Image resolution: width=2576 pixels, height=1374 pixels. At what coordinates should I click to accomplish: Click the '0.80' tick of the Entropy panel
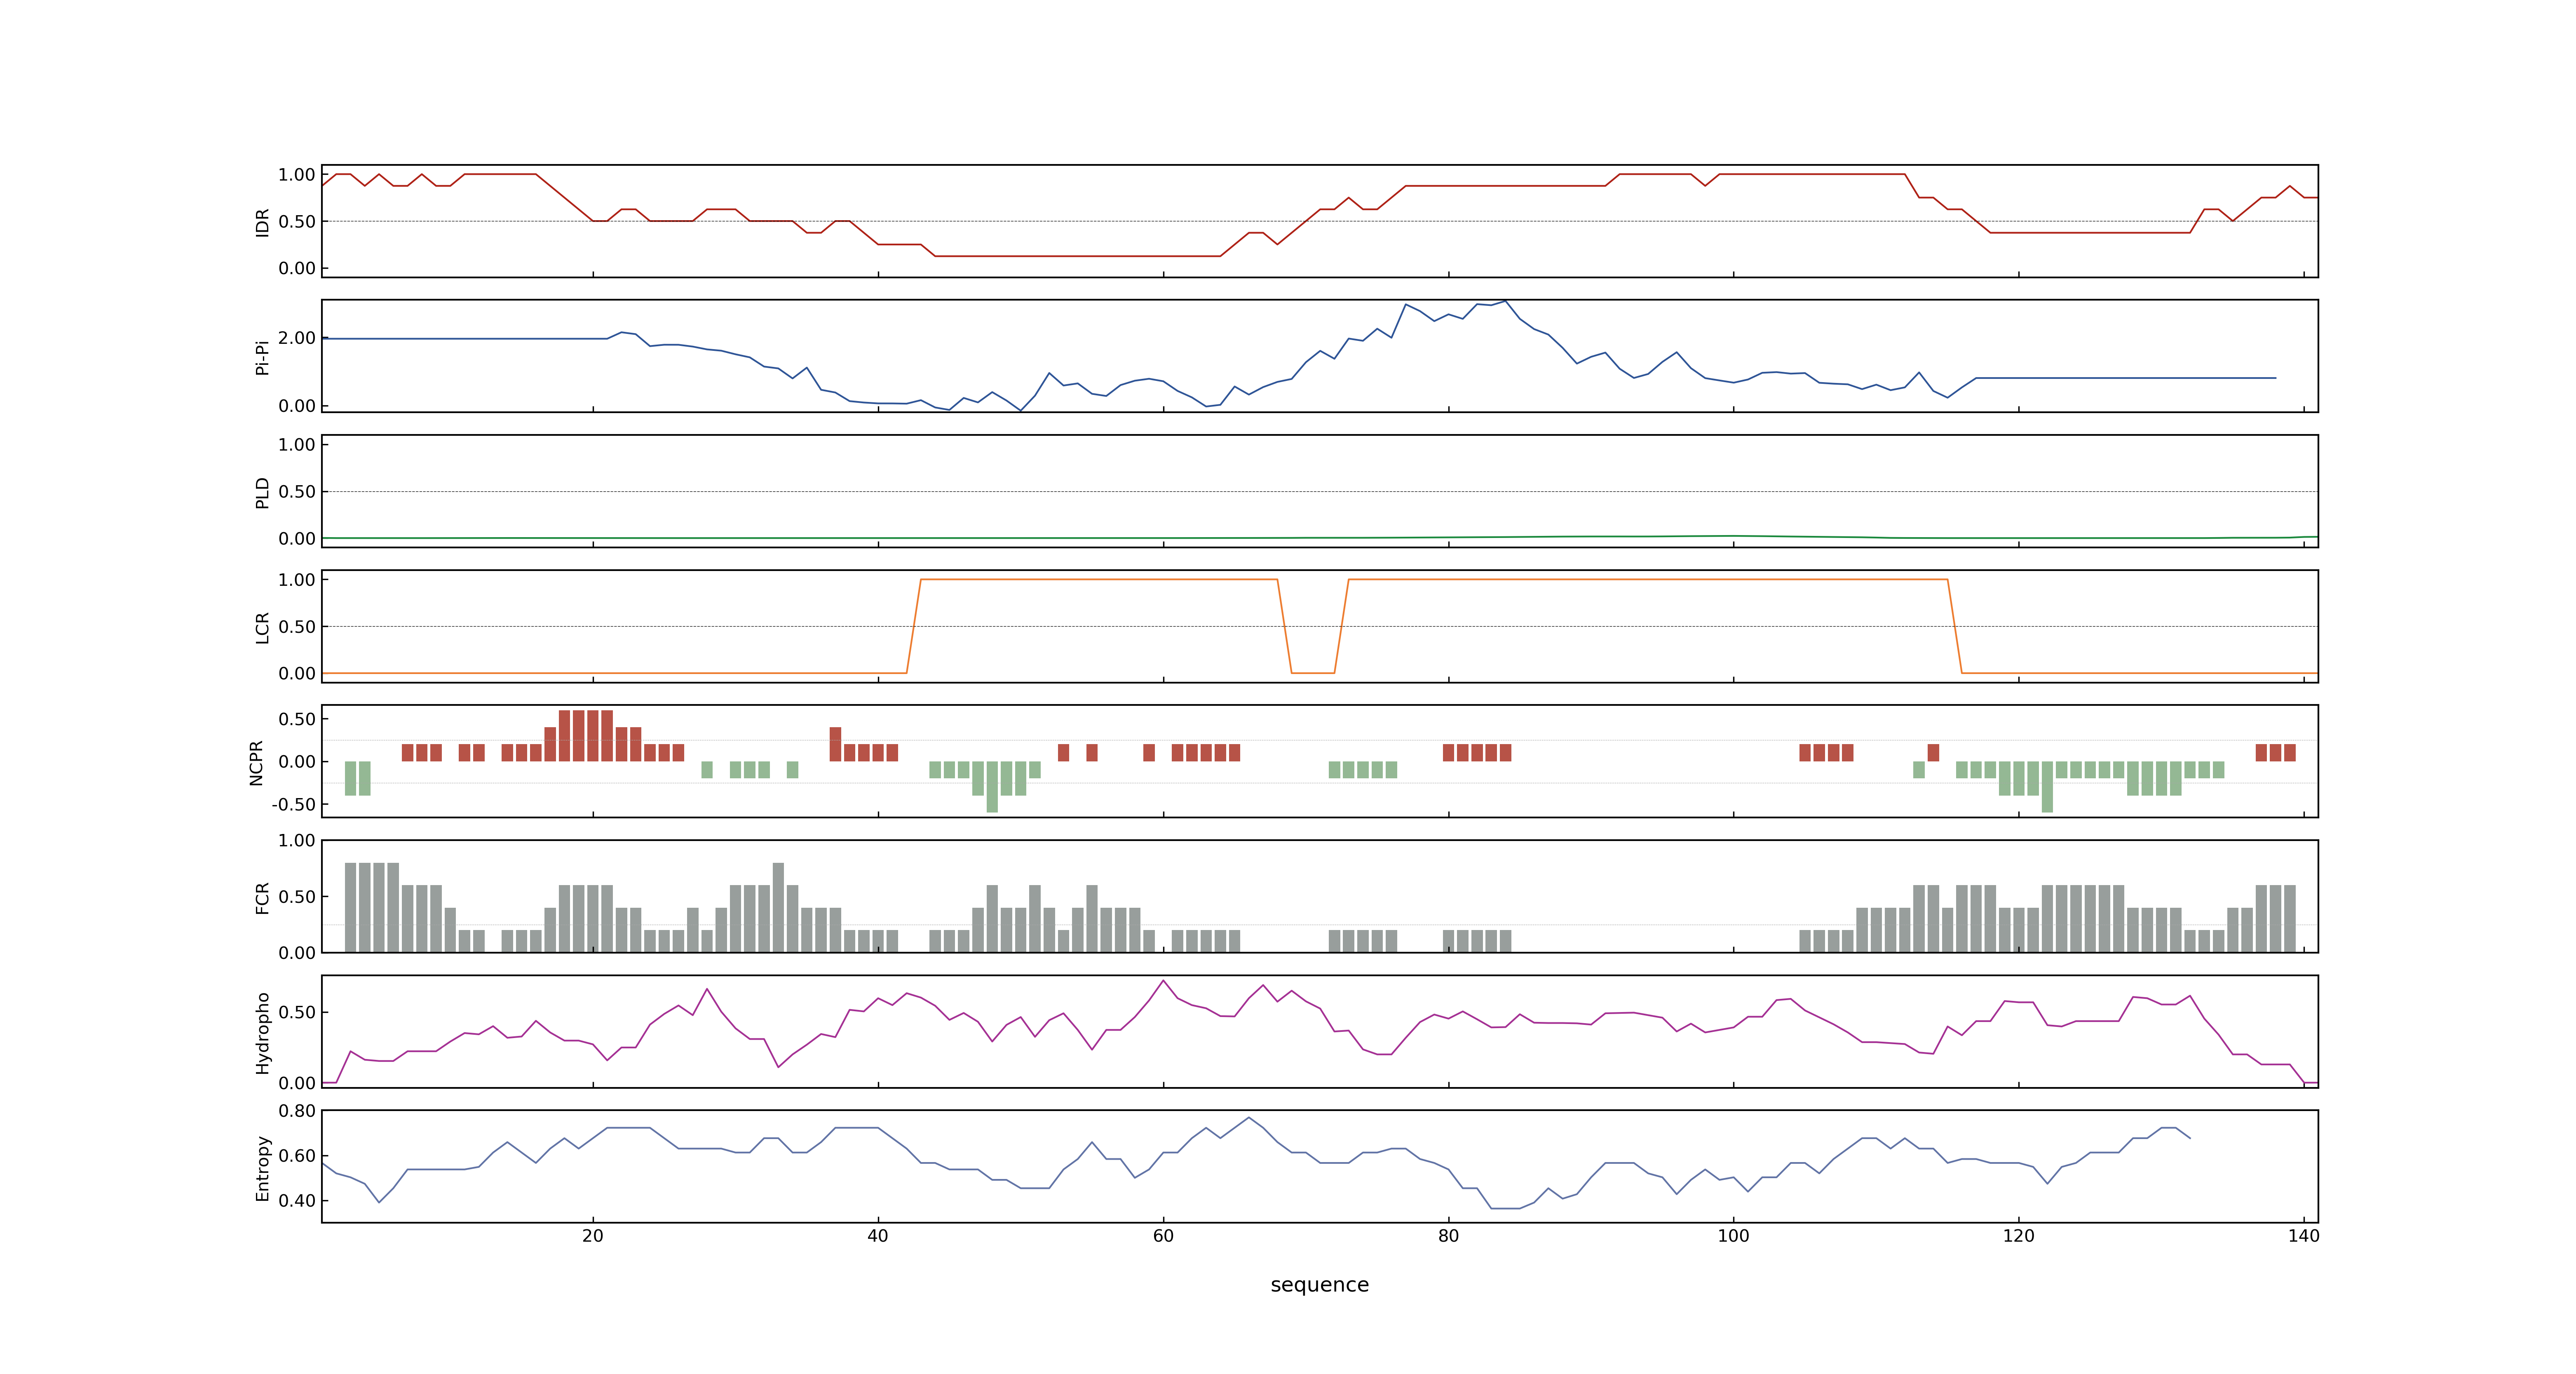click(x=297, y=1111)
